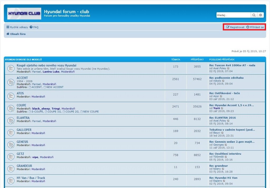270x188 pixels.
Task: View latest post icon next to Georges
Action: [226, 145]
